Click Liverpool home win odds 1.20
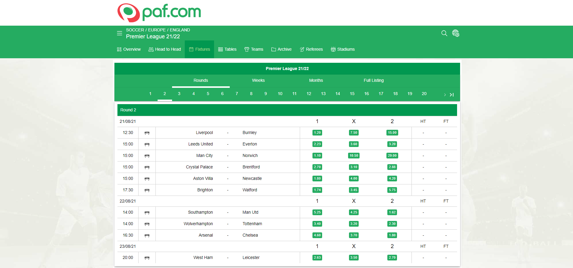 317,132
